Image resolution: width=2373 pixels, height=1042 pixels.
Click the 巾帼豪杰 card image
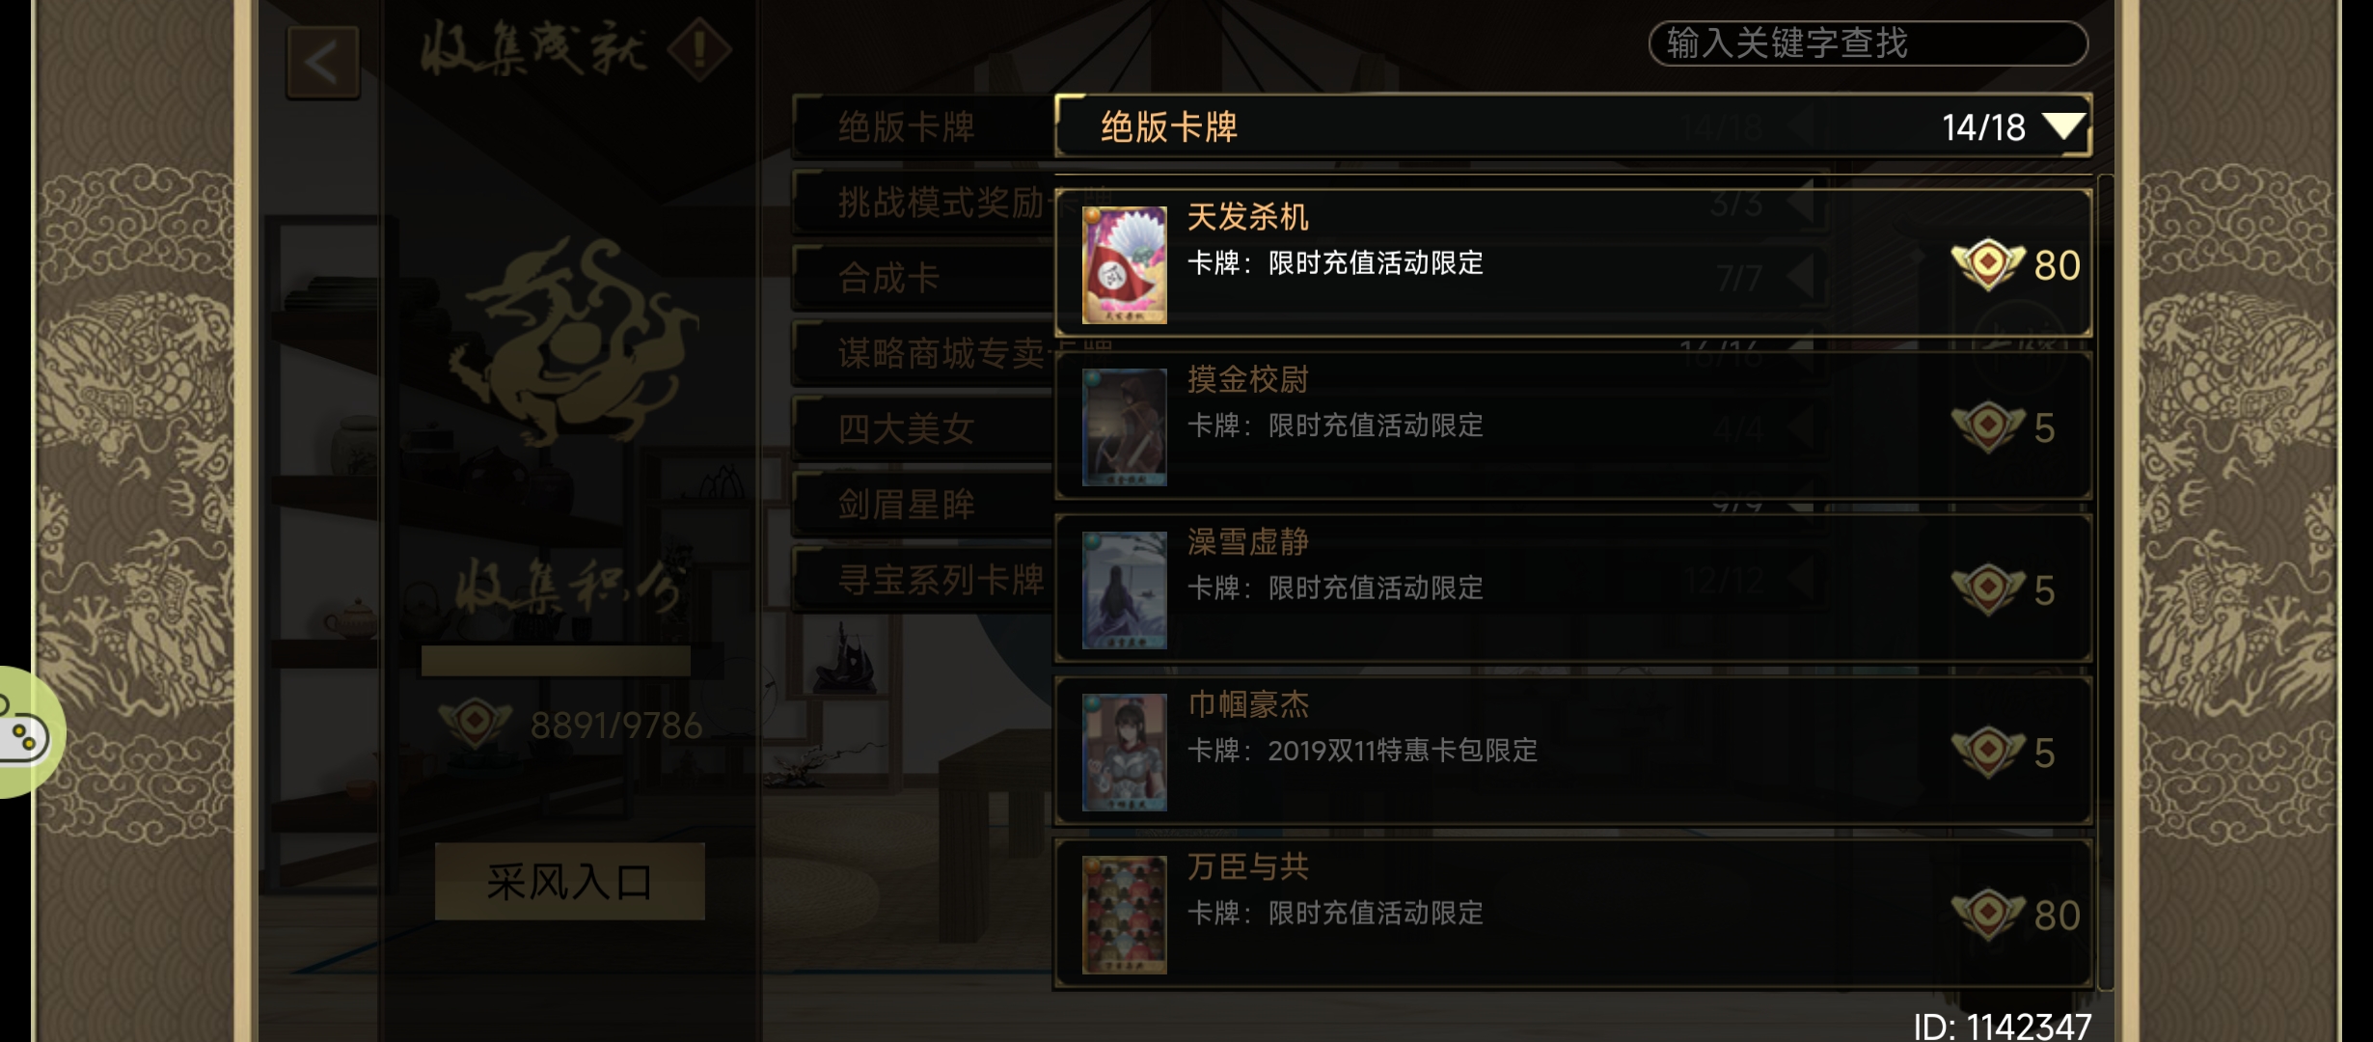[x=1124, y=752]
